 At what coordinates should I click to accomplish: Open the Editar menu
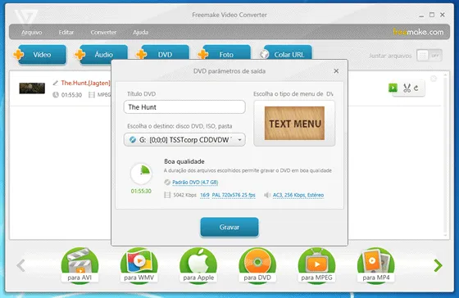(x=66, y=32)
